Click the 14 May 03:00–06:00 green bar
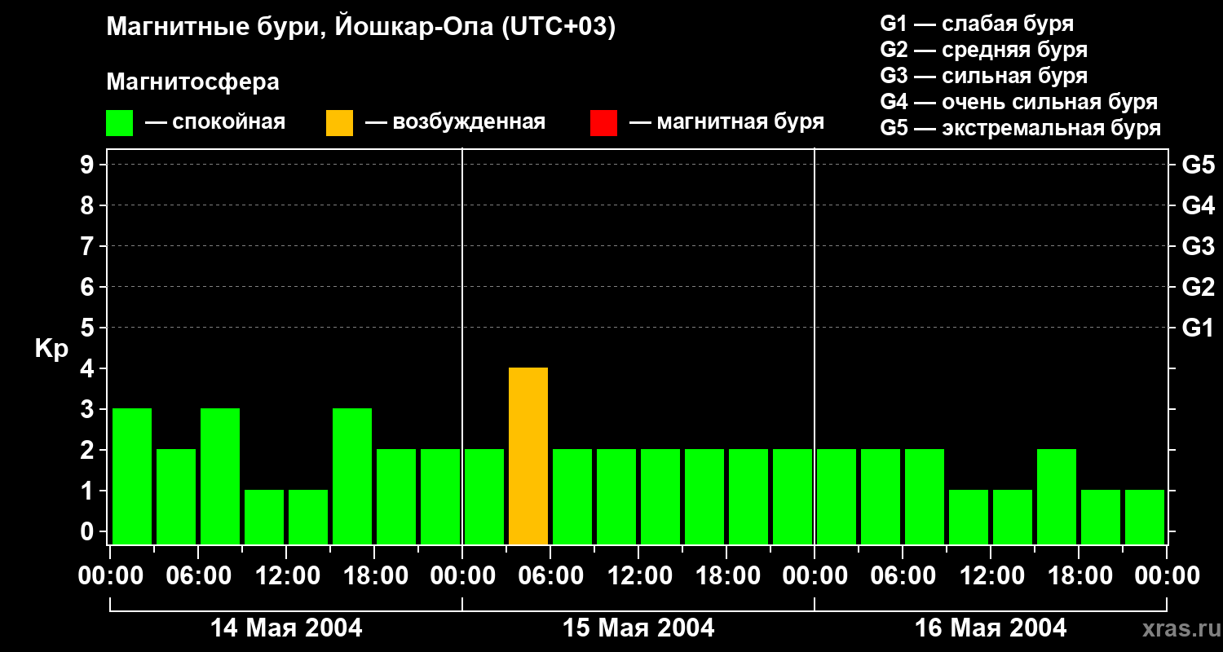Screen dimensions: 1223x652 point(176,497)
